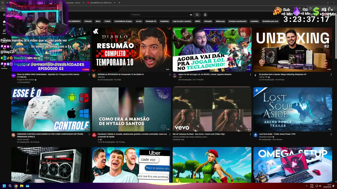Open more options for Machenike G5 Pro video

click(89, 134)
